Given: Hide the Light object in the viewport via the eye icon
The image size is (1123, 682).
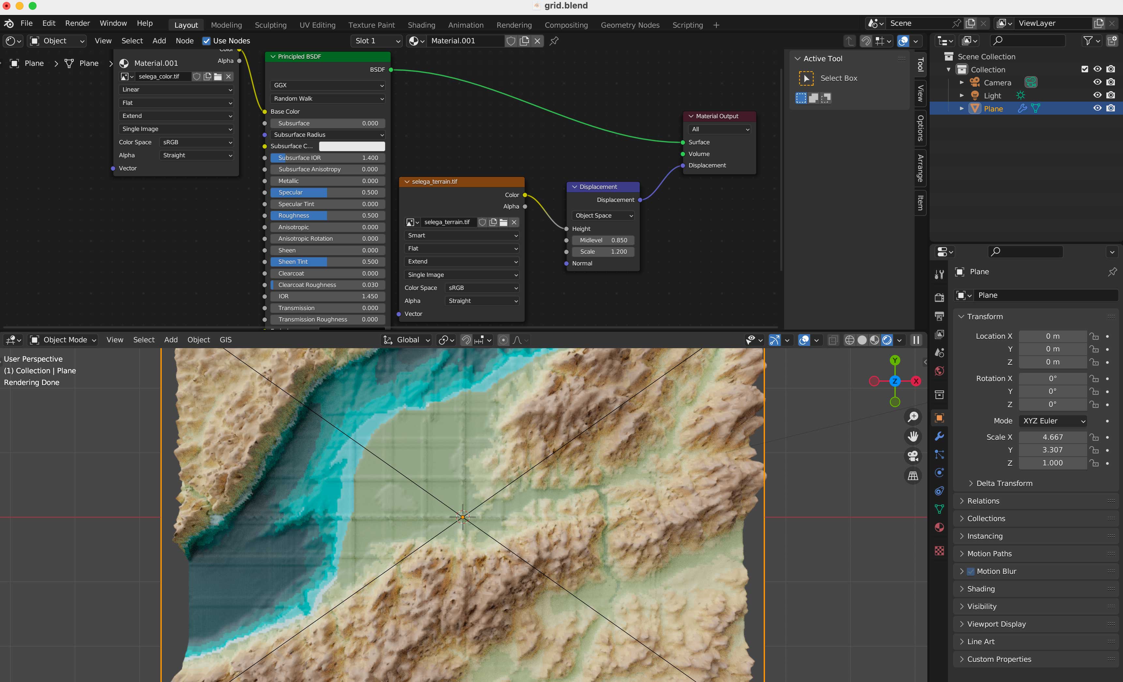Looking at the screenshot, I should (1098, 95).
